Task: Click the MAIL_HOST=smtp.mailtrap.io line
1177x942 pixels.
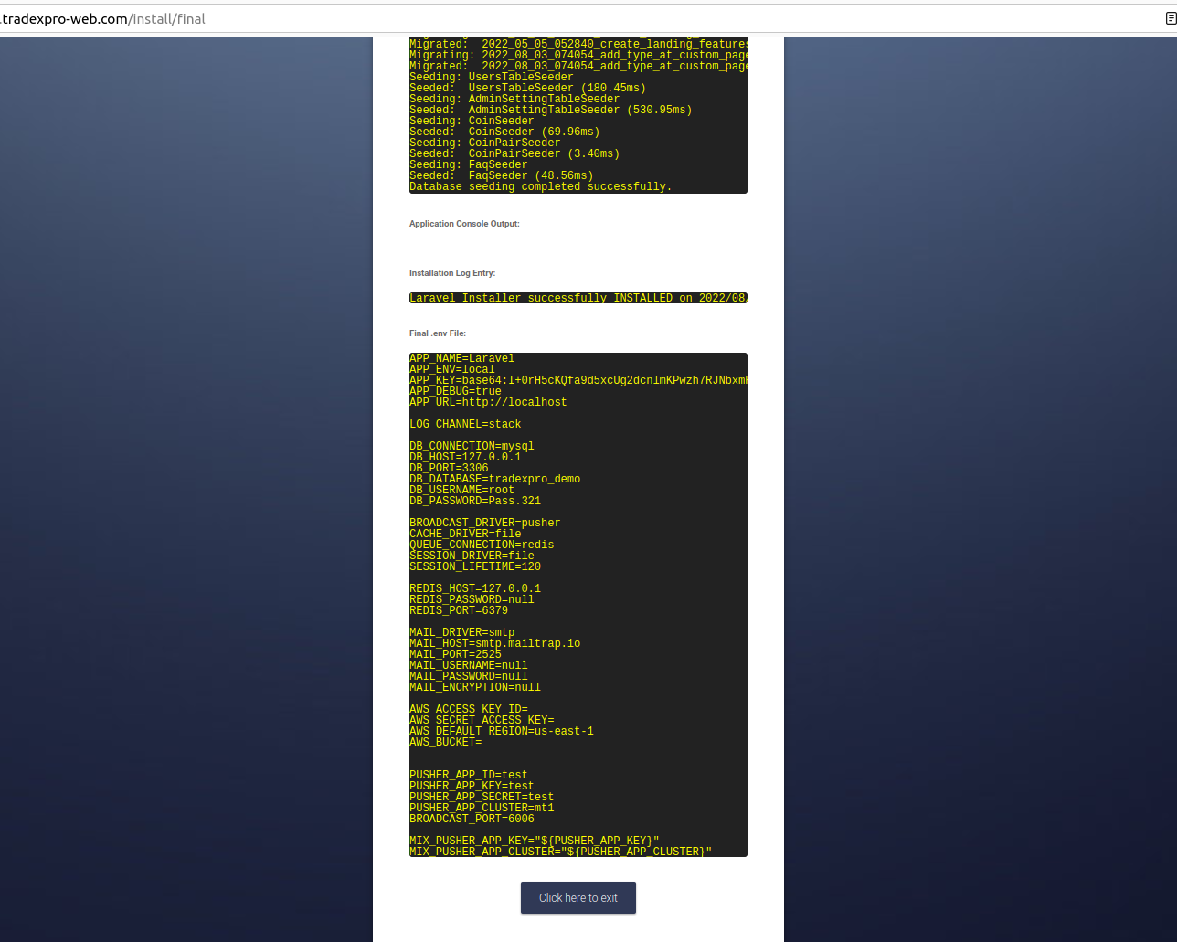Action: click(494, 643)
